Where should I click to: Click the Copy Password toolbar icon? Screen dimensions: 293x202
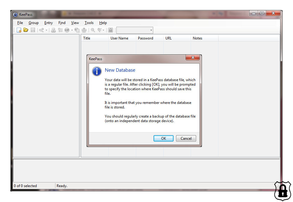pyautogui.click(x=60, y=30)
